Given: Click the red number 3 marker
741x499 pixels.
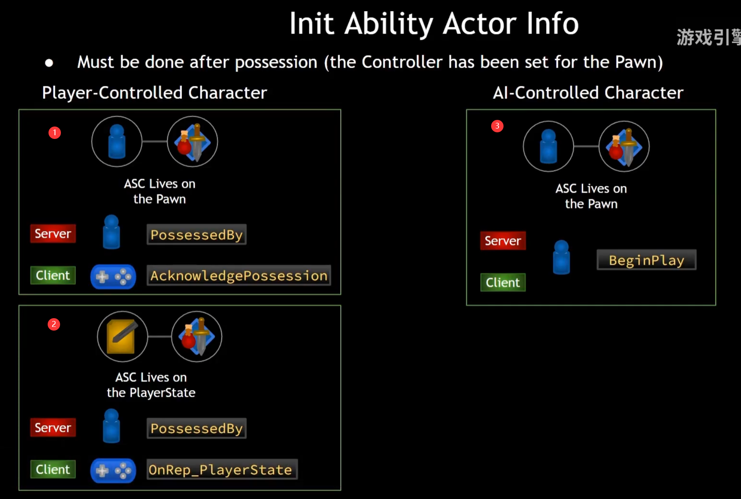Looking at the screenshot, I should pos(497,126).
